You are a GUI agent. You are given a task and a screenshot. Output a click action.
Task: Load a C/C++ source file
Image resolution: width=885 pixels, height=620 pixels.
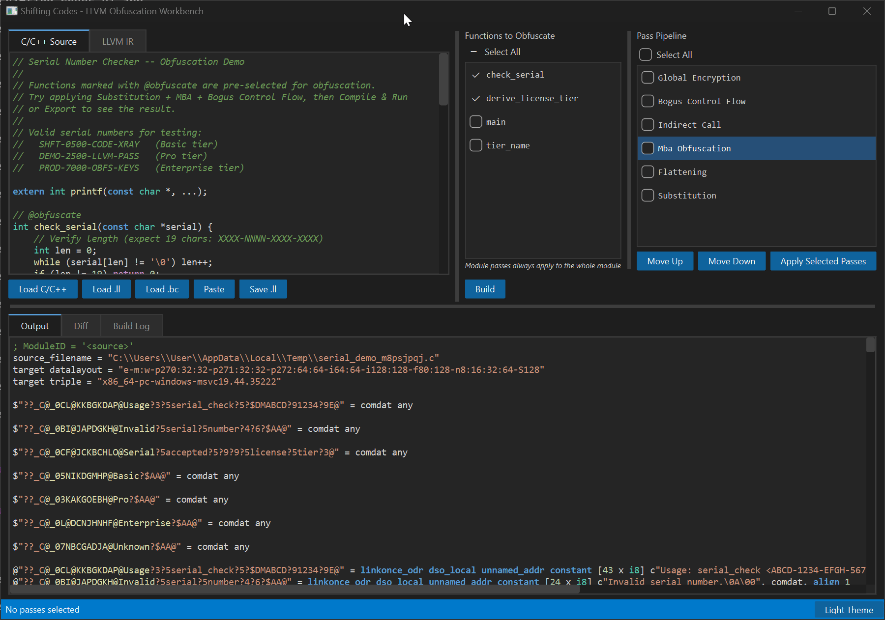[x=43, y=289]
